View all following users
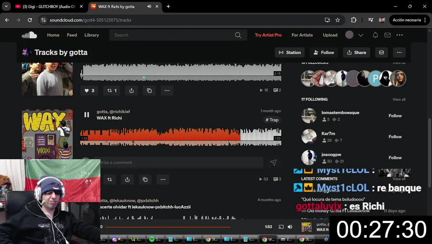This screenshot has width=432, height=244. point(399,99)
